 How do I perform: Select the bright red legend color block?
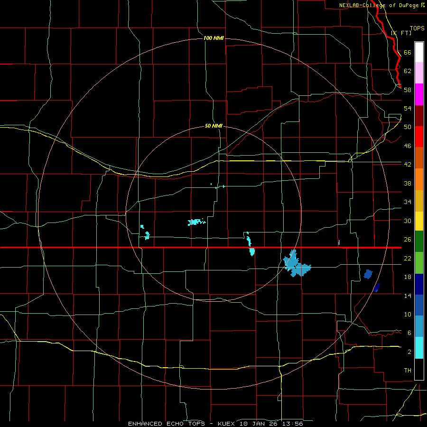pyautogui.click(x=419, y=137)
